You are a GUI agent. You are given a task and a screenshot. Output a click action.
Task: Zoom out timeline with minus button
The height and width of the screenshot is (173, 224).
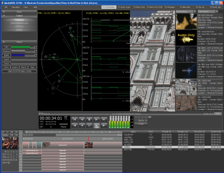pyautogui.click(x=8, y=132)
